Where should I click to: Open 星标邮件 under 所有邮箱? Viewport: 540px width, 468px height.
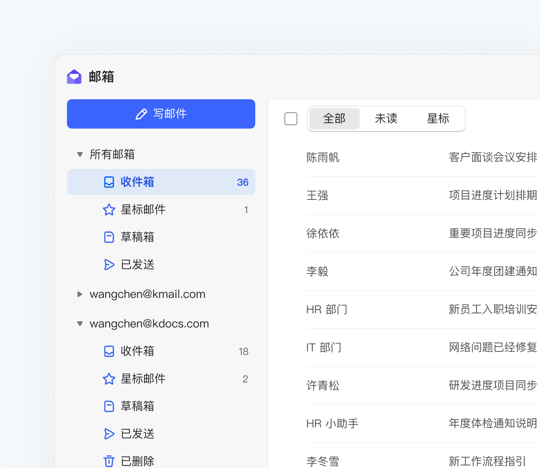[161, 210]
